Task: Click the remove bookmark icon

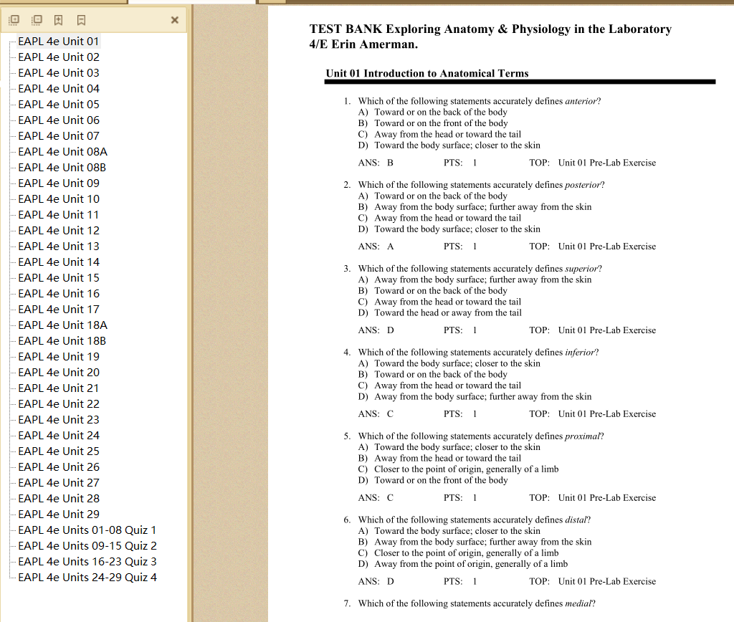Action: [x=81, y=19]
